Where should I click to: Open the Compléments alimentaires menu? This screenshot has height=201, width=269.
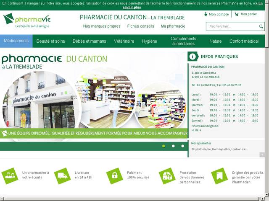tap(183, 41)
